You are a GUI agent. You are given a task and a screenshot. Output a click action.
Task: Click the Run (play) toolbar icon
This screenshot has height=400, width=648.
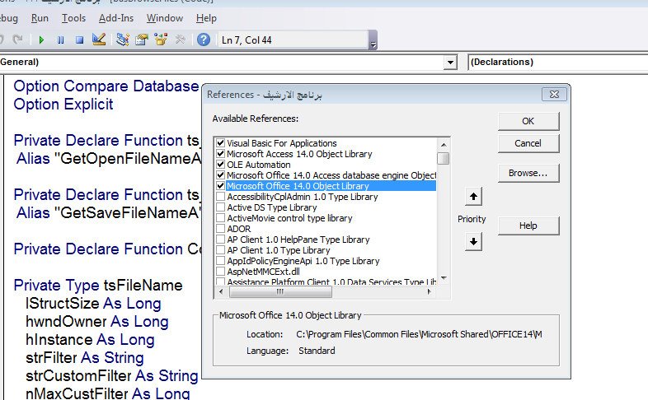point(41,40)
